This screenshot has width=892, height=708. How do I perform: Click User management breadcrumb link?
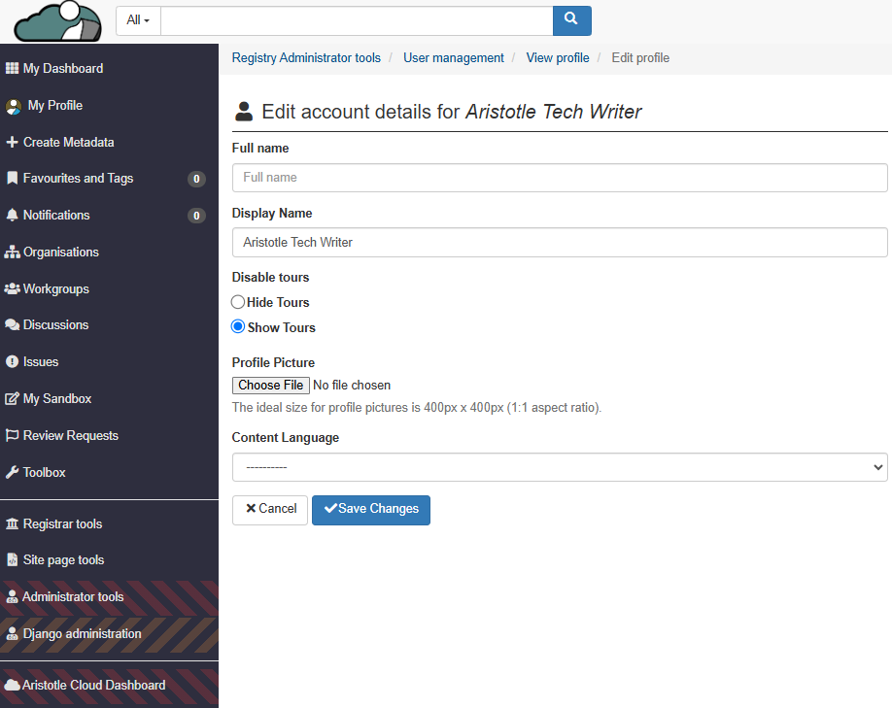pos(453,58)
